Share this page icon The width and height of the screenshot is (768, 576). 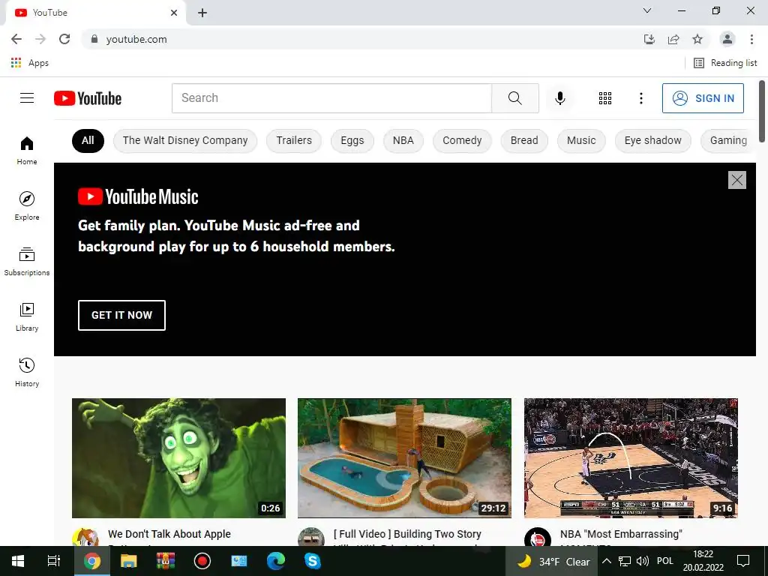[x=673, y=39]
